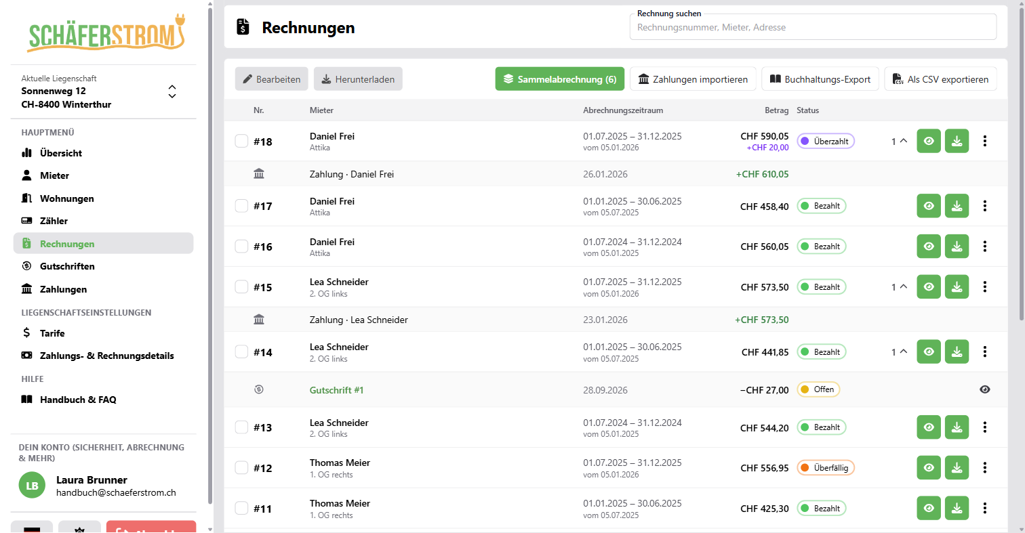Click the bank icon beside Zahlung · Daniel Frei
This screenshot has width=1025, height=533.
coord(259,174)
